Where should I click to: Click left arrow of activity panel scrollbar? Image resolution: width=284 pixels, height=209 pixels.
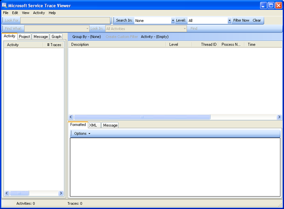tap(7, 193)
